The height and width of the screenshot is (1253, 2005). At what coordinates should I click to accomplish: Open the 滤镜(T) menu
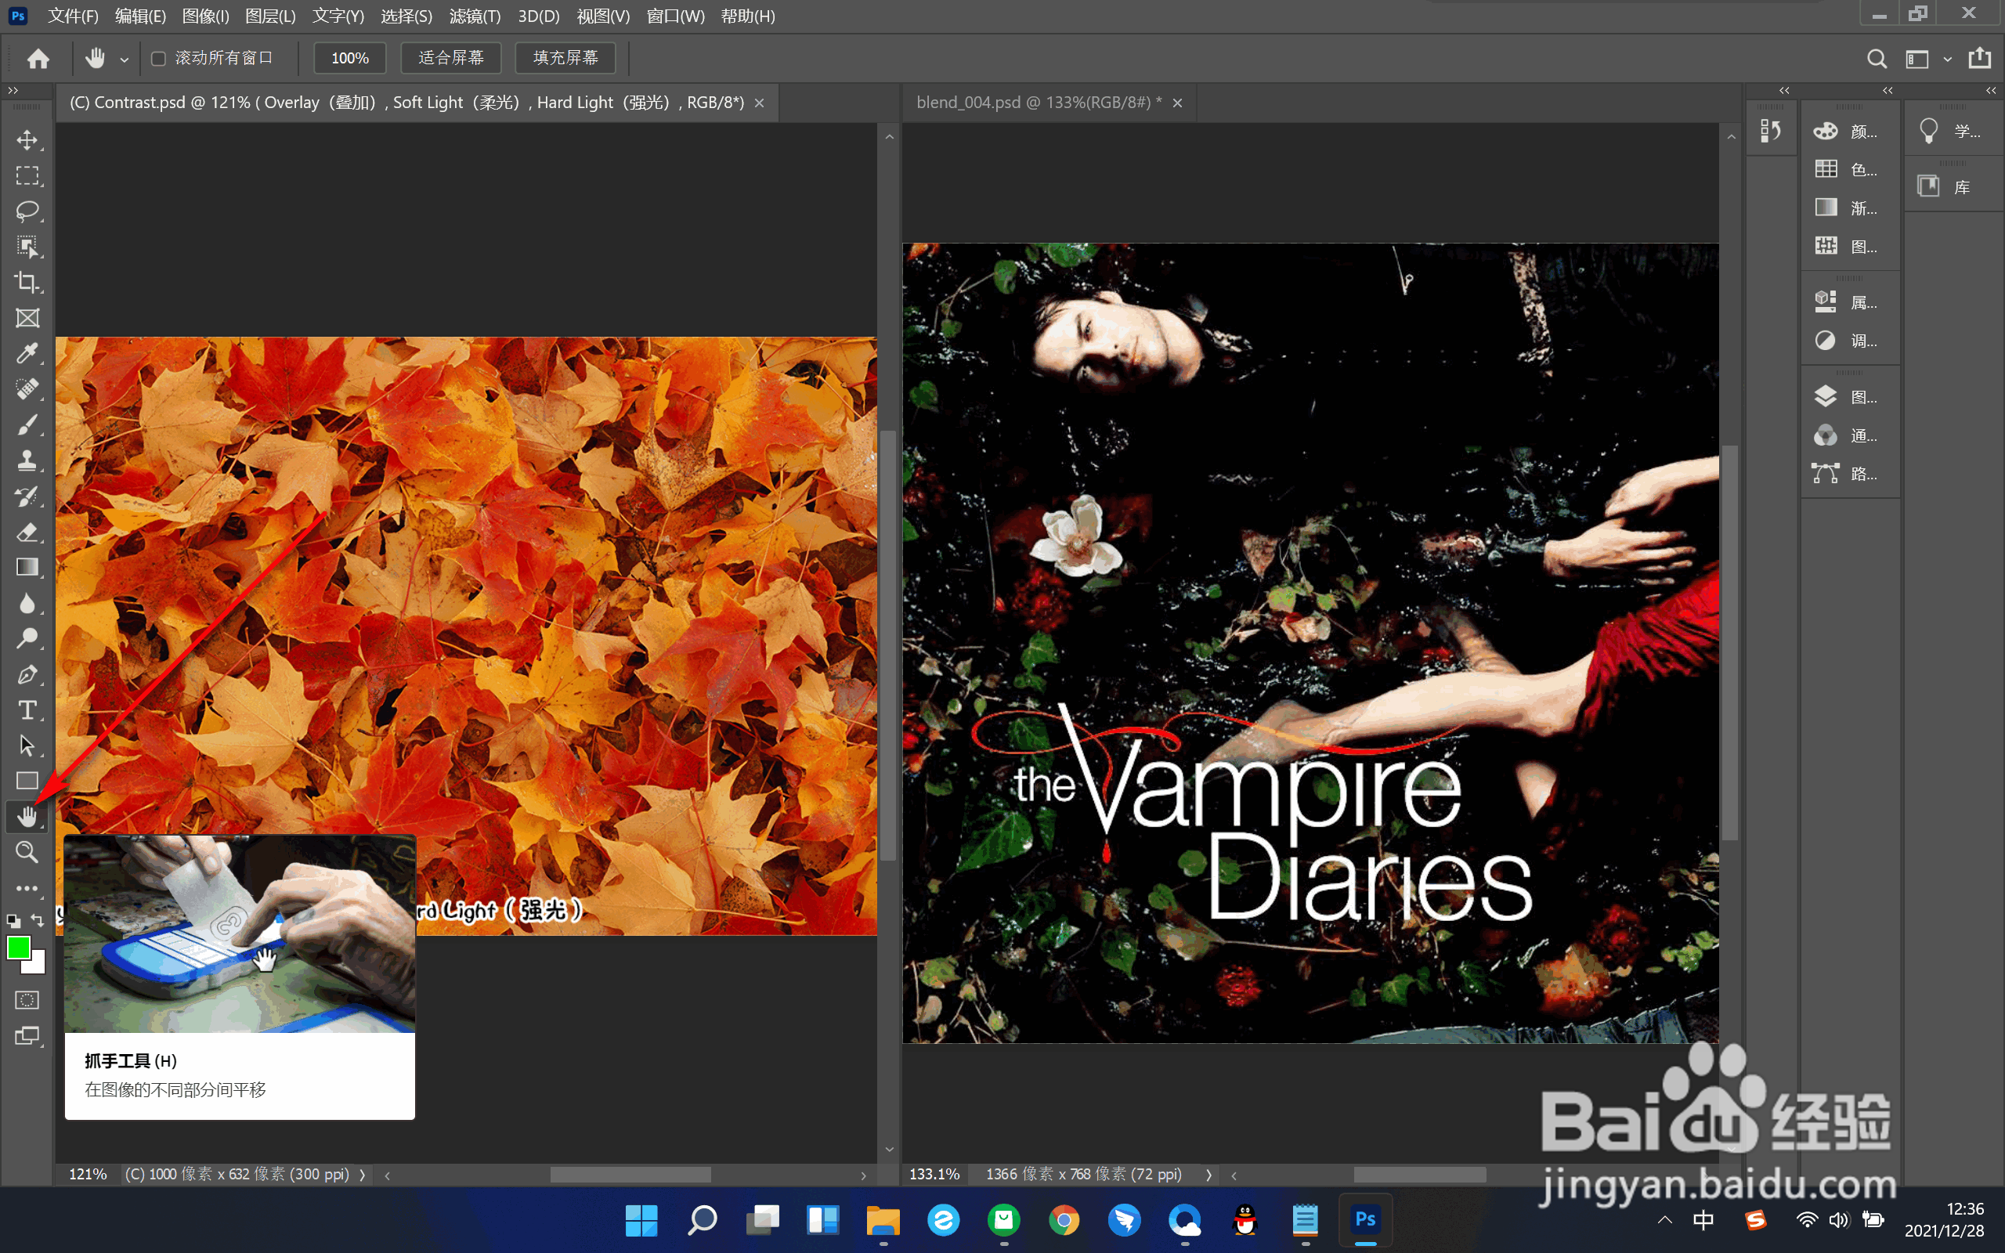[x=475, y=16]
